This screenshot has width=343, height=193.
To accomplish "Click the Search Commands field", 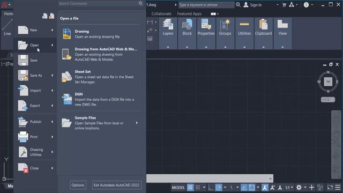I will (98, 4).
